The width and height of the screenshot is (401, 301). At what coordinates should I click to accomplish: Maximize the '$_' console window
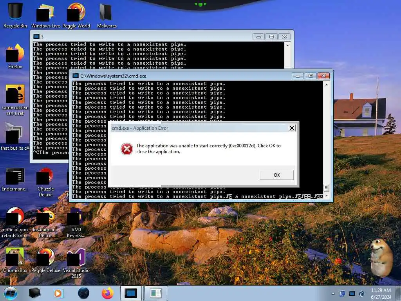271,37
